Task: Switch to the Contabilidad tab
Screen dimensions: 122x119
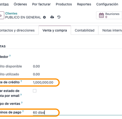Action: click(85, 30)
